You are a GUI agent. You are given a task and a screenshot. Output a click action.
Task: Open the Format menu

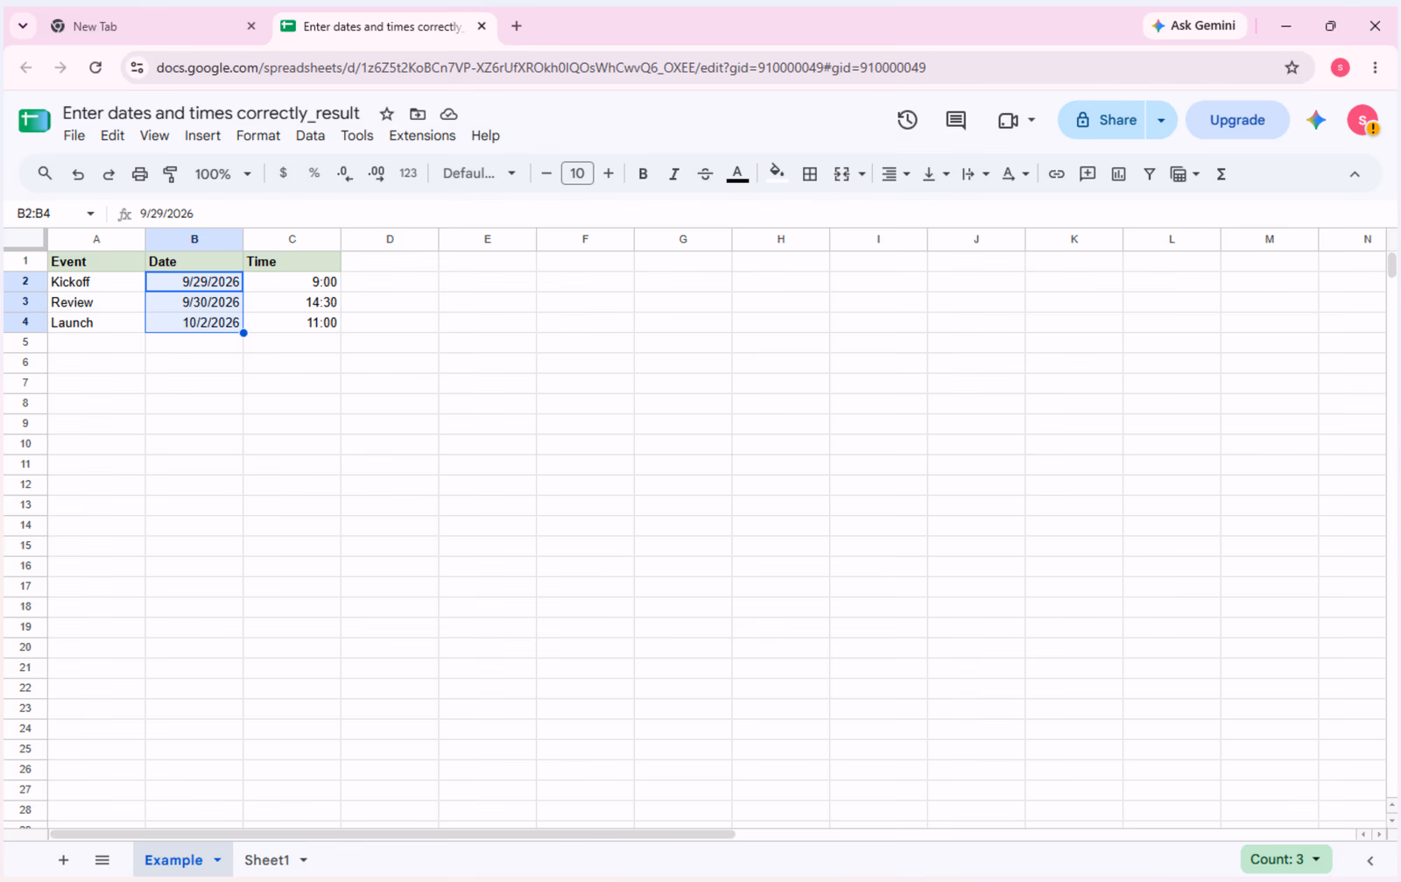pos(258,136)
